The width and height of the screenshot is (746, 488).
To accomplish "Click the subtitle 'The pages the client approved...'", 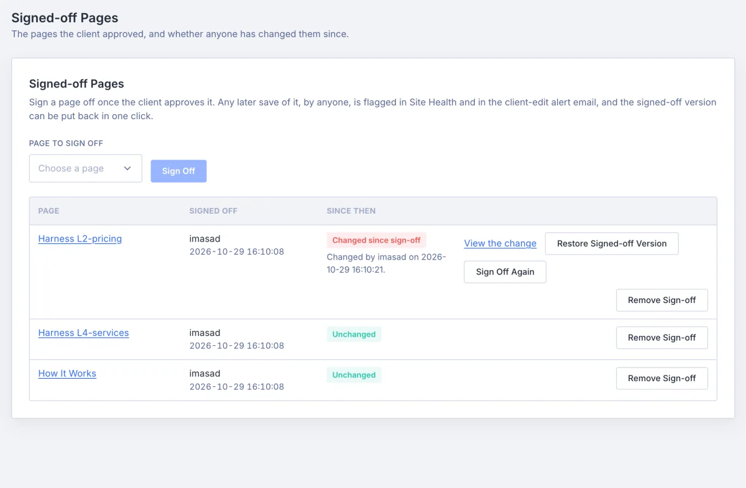I will (x=180, y=34).
